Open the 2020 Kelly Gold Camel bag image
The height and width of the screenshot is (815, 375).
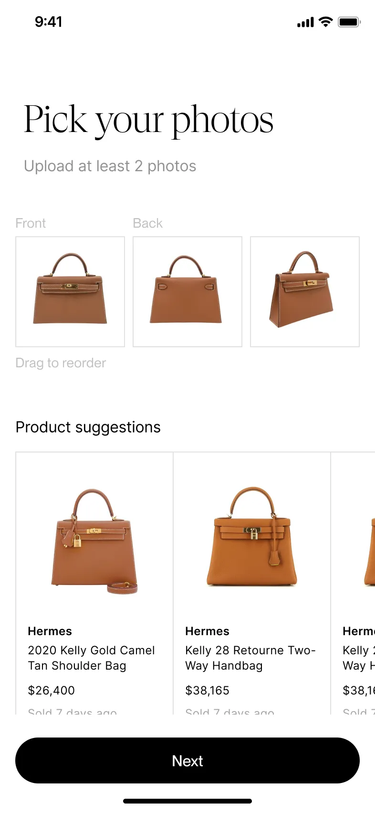94,541
